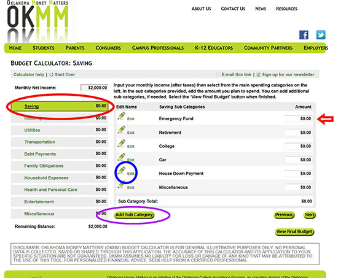Image resolution: width=338 pixels, height=278 pixels.
Task: Click the Previous button
Action: [284, 215]
